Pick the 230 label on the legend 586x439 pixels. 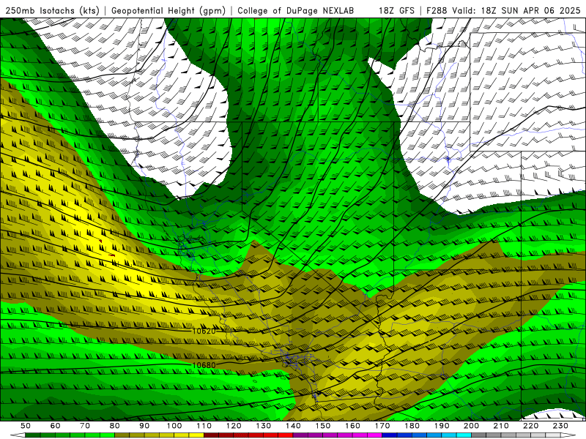561,426
